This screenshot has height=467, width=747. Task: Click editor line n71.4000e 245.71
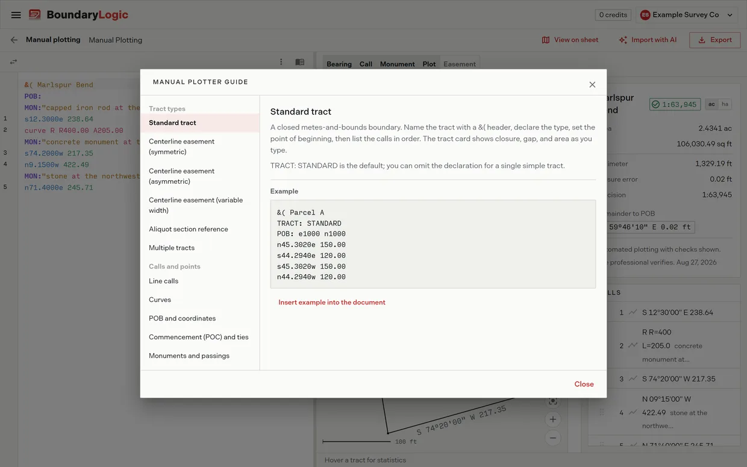click(x=59, y=187)
